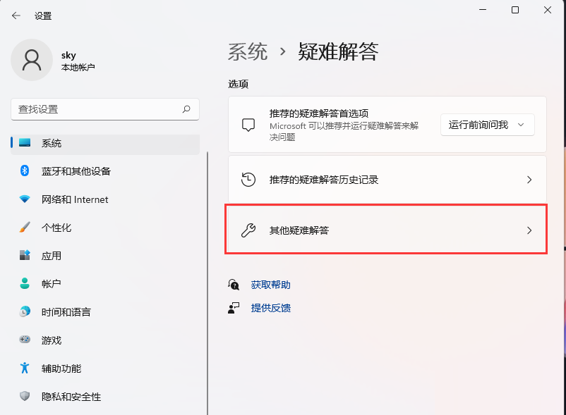Focus the 查找设置 search box
566x415 pixels.
coord(105,109)
